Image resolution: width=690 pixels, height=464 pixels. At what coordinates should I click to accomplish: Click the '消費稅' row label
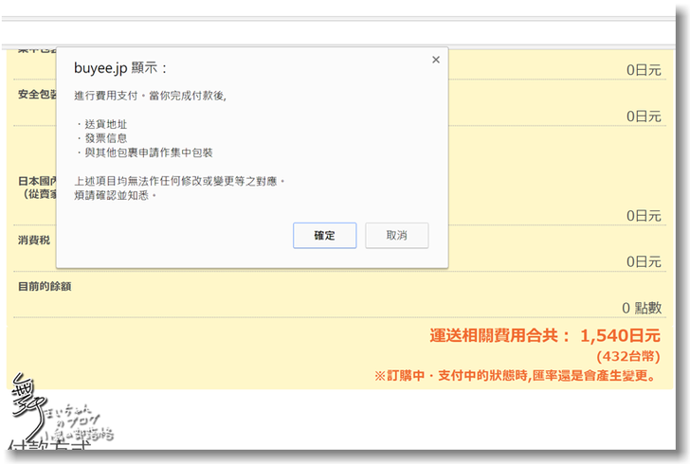34,241
